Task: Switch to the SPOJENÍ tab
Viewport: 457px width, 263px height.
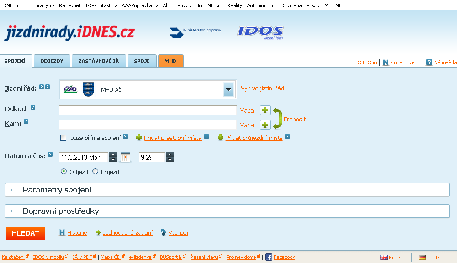Action: pyautogui.click(x=15, y=61)
